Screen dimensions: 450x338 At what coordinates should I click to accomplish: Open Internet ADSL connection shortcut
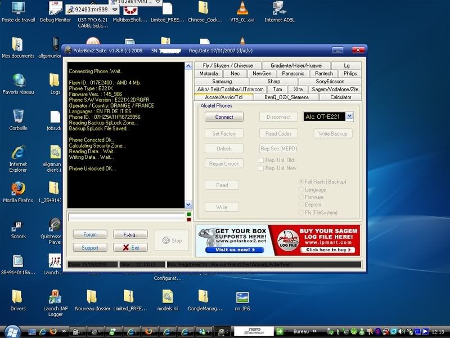coord(279,11)
